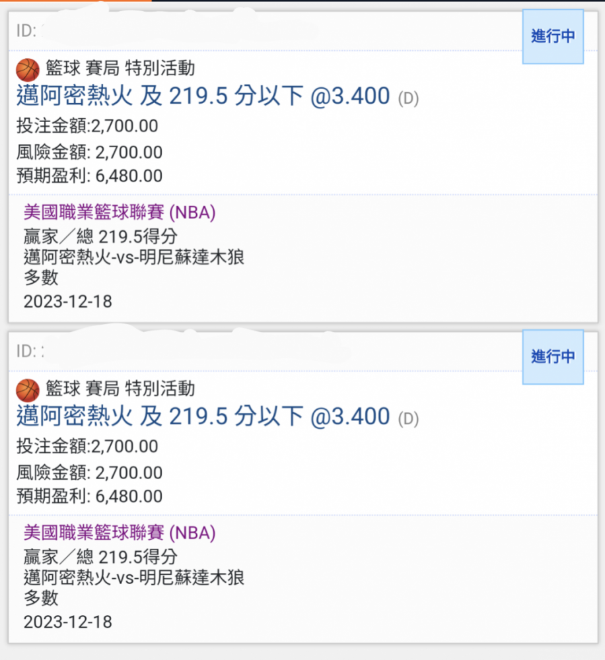Image resolution: width=605 pixels, height=660 pixels.
Task: Select the second 美國職業籃球聯賽 (NBA) league link
Action: (120, 533)
